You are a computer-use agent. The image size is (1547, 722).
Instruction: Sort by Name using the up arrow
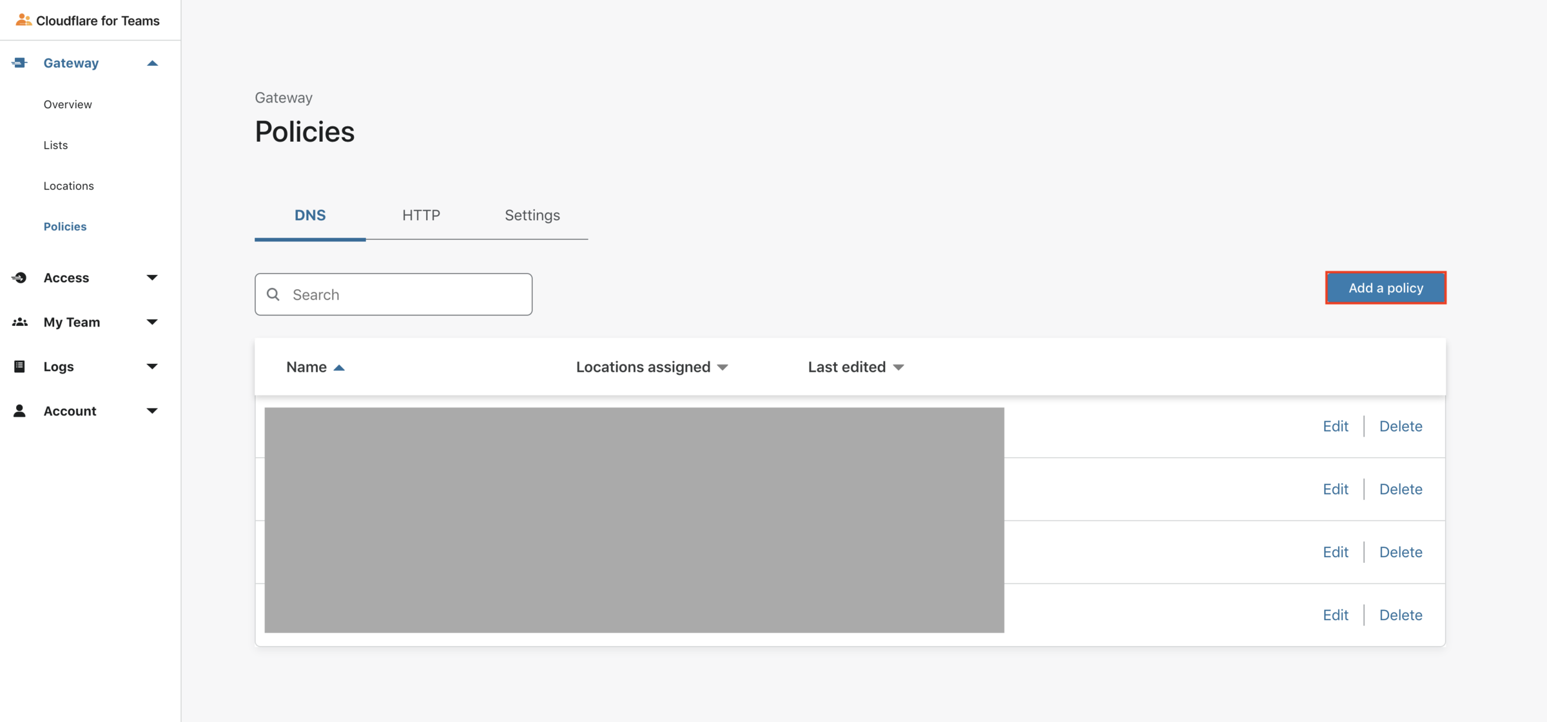tap(339, 368)
